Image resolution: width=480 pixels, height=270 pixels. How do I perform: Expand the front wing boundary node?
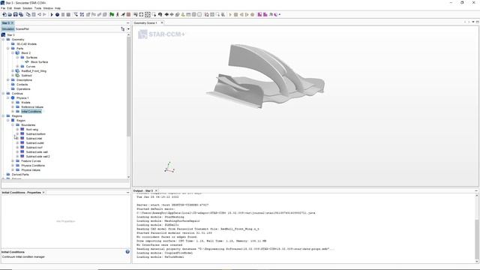point(17,130)
